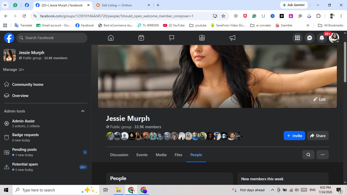The height and width of the screenshot is (195, 347).
Task: Install app icon in address bar
Action: click(x=215, y=16)
